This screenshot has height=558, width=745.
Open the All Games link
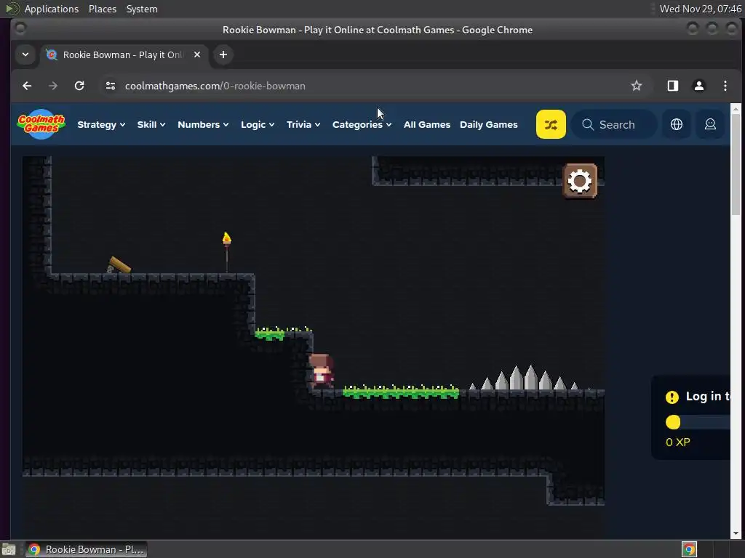click(x=426, y=124)
